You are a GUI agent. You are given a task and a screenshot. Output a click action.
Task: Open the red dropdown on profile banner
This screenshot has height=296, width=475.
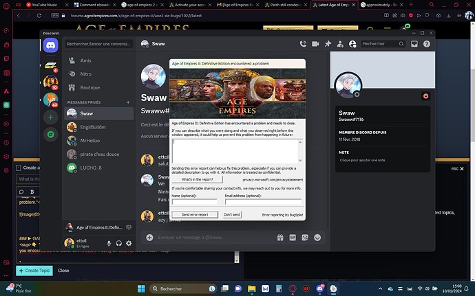pyautogui.click(x=425, y=96)
